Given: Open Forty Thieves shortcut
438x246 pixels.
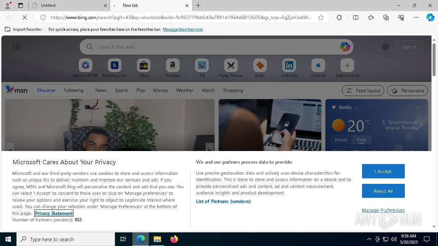Looking at the screenshot, I should [231, 68].
